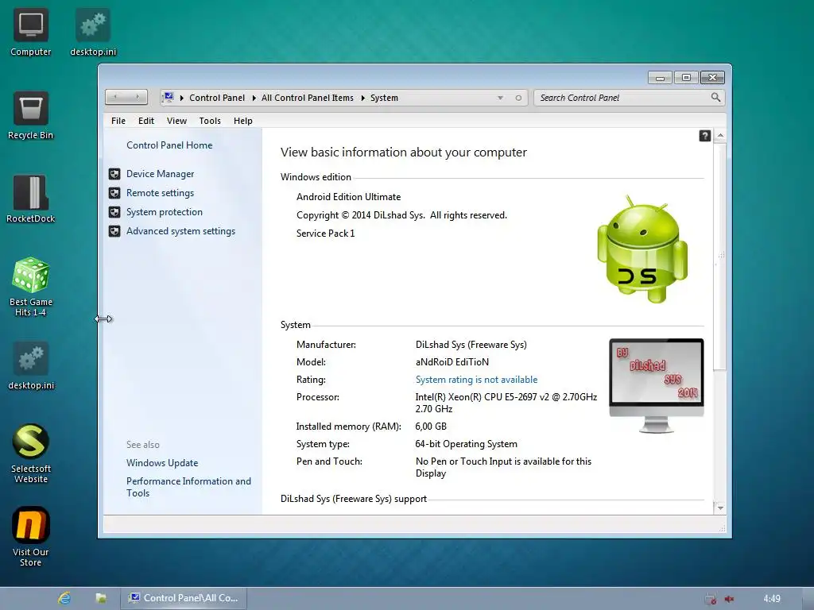Click the Control Panel breadcrumb
The image size is (814, 610).
217,98
